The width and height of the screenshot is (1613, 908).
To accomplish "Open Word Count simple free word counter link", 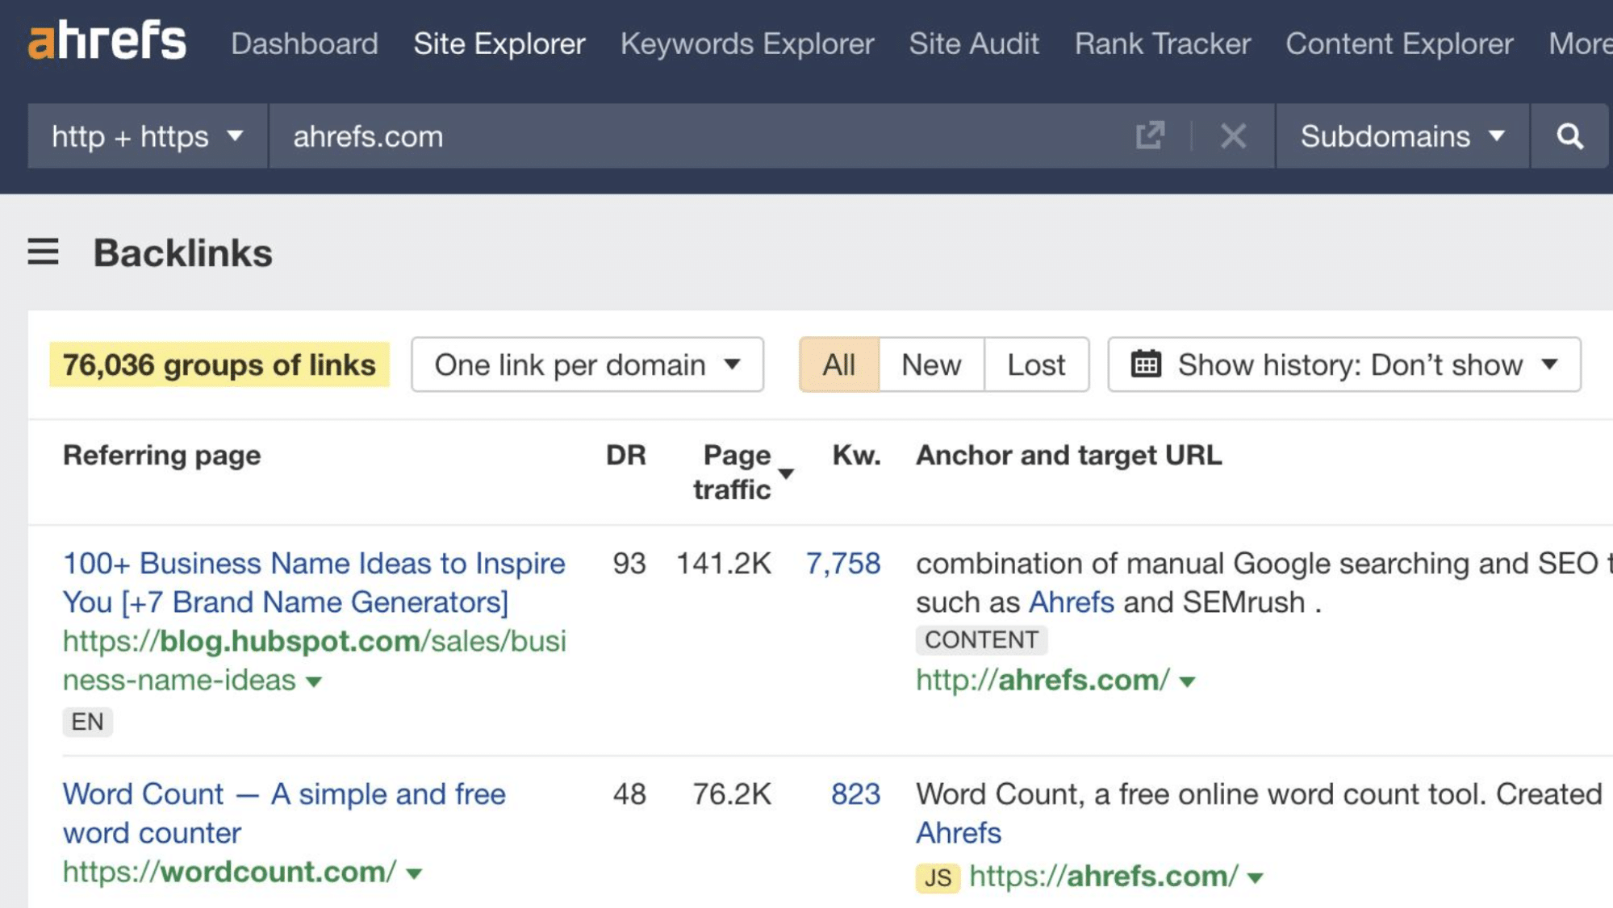I will (284, 813).
